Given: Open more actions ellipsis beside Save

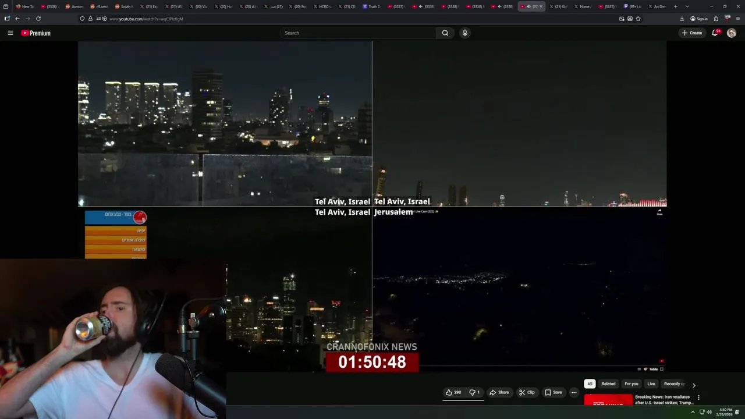Looking at the screenshot, I should (574, 392).
